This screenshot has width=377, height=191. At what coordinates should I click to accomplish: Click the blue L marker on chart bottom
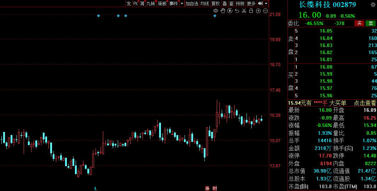coord(95,189)
